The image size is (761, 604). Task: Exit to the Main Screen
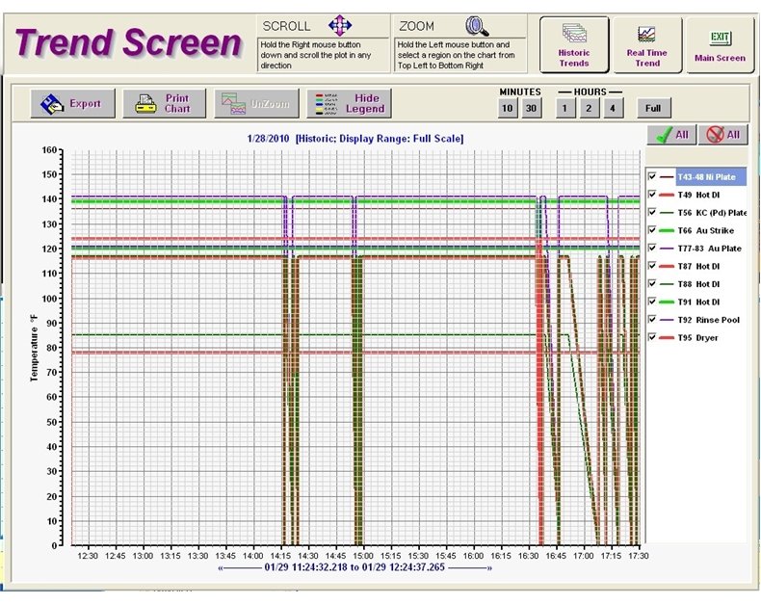click(720, 45)
